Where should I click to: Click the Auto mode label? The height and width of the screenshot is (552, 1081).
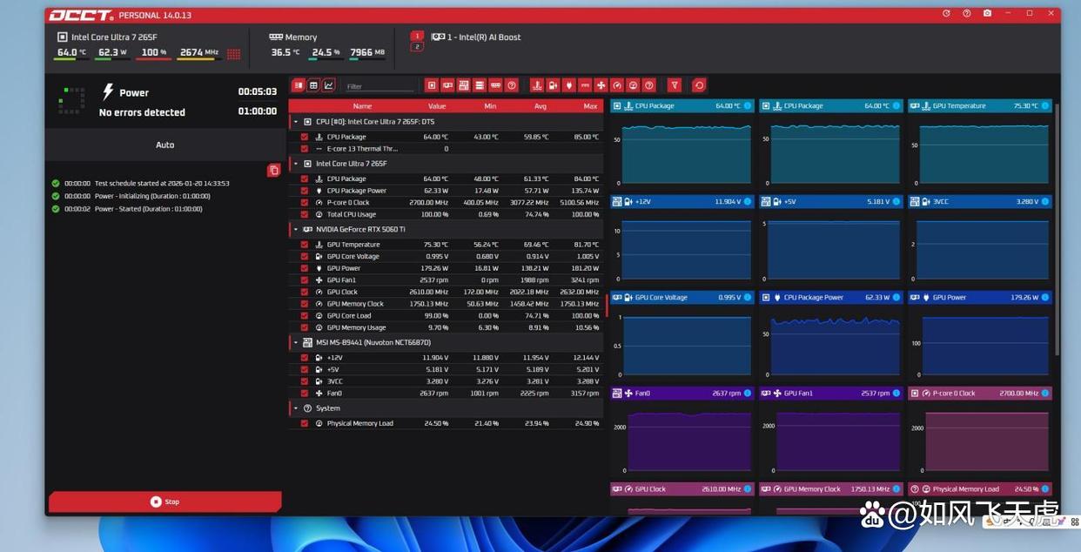coord(165,145)
